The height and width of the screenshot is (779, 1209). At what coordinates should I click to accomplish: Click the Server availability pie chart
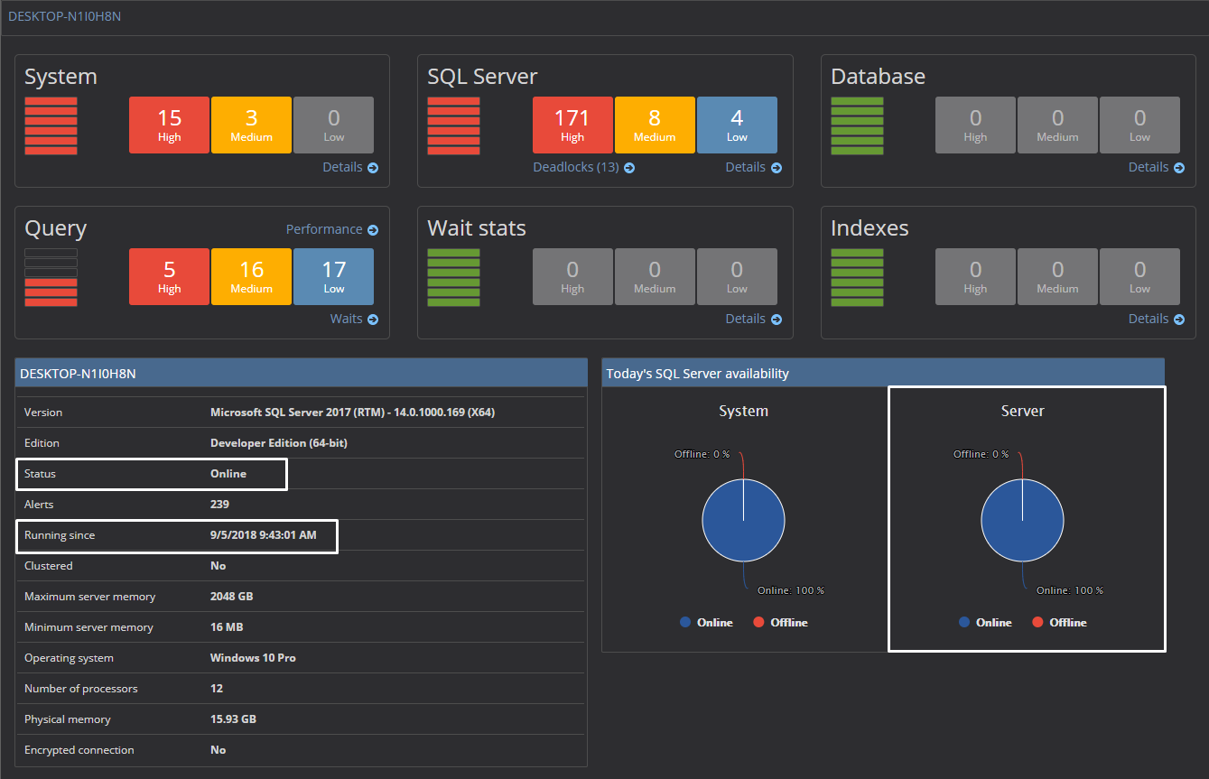1022,520
